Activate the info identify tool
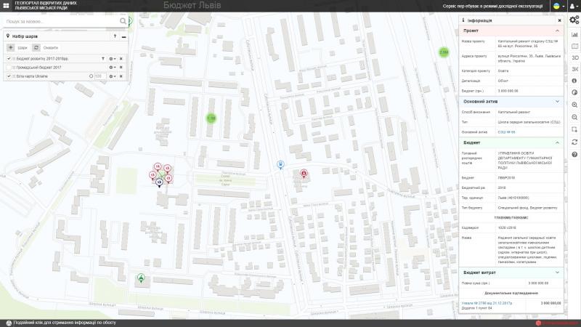This screenshot has width=581, height=327. pos(574,81)
